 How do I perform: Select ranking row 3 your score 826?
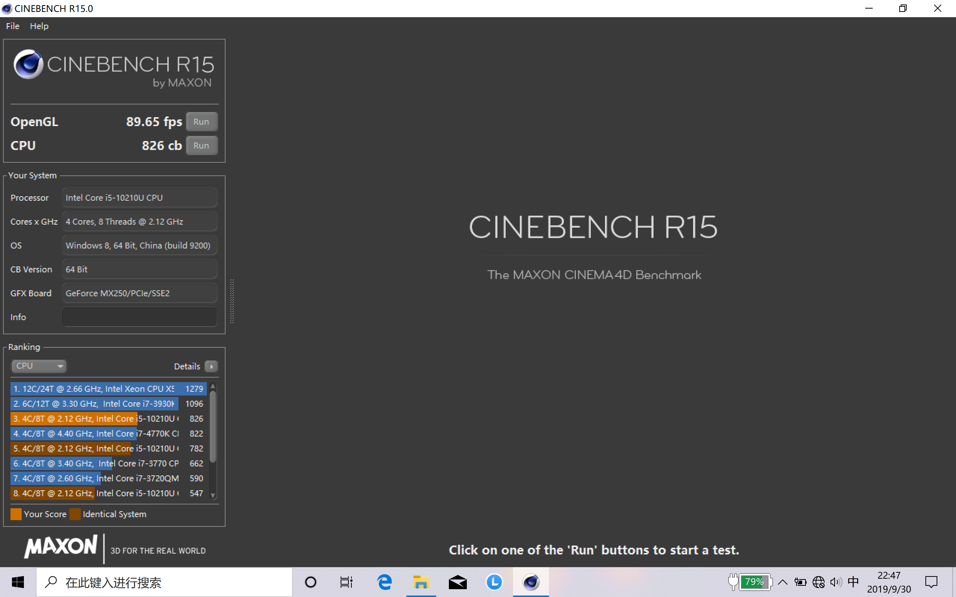(x=109, y=419)
